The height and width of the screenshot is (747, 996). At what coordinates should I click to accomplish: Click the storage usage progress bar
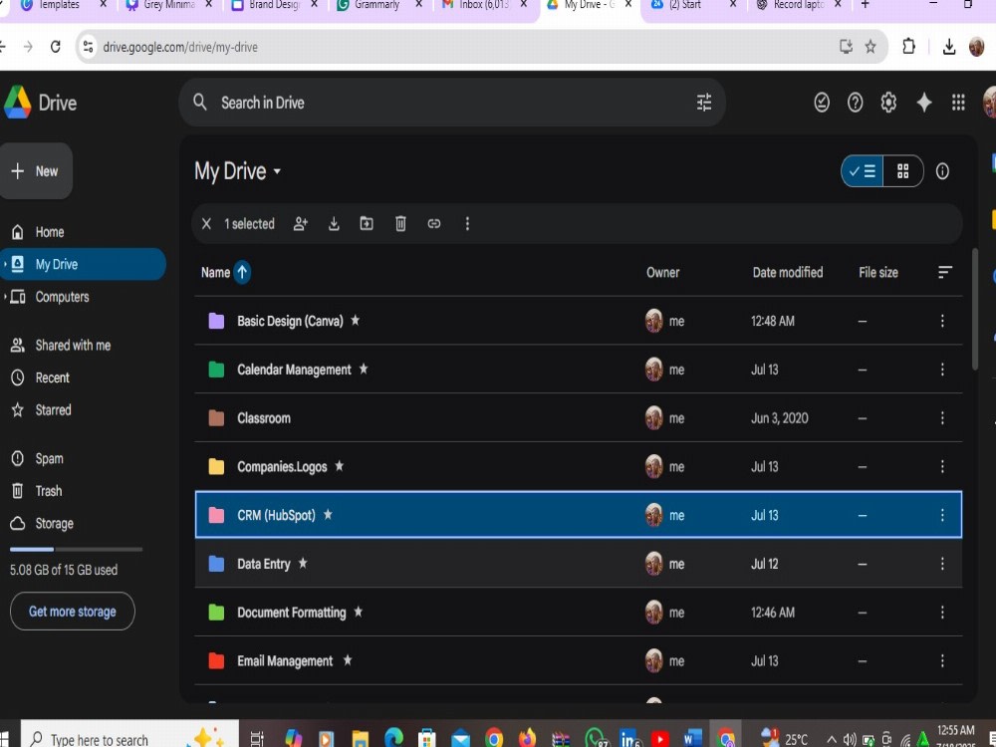tap(77, 550)
